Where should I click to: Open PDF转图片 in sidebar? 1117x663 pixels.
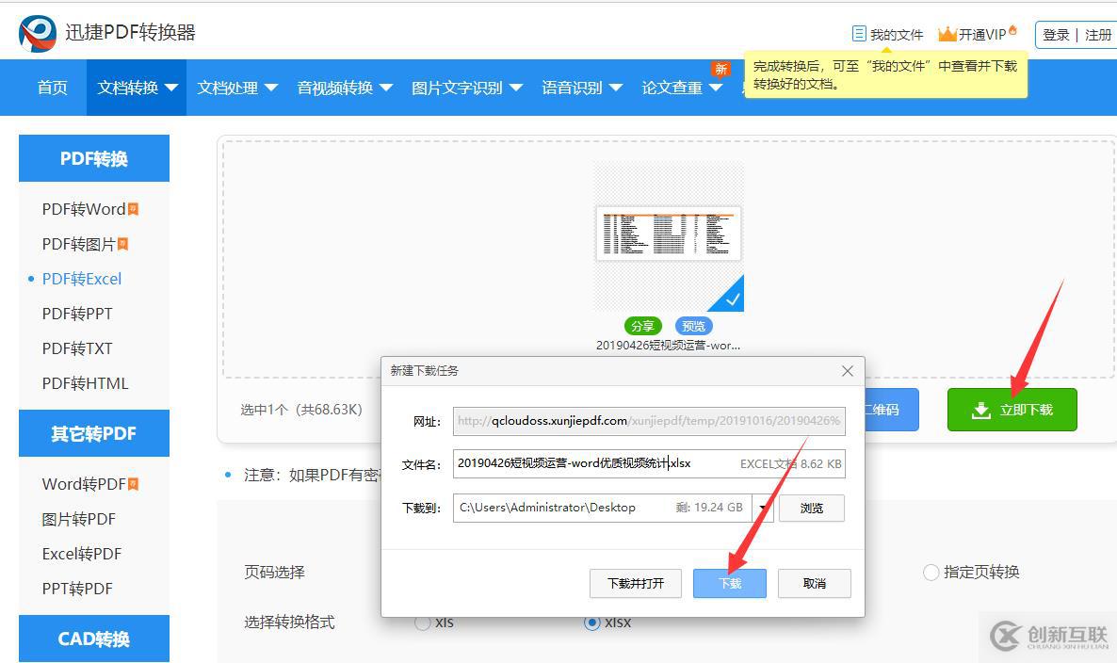click(78, 244)
